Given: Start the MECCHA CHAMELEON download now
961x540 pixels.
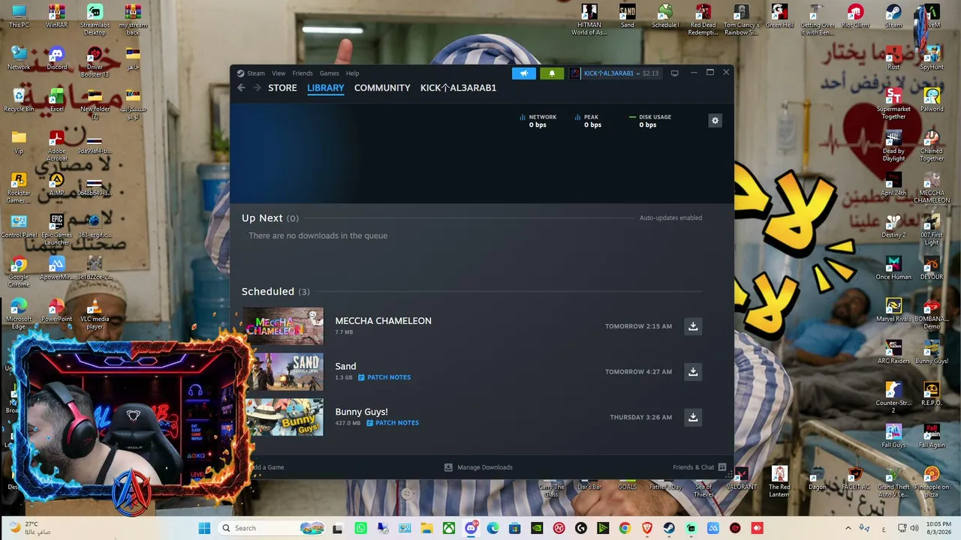Looking at the screenshot, I should [693, 326].
